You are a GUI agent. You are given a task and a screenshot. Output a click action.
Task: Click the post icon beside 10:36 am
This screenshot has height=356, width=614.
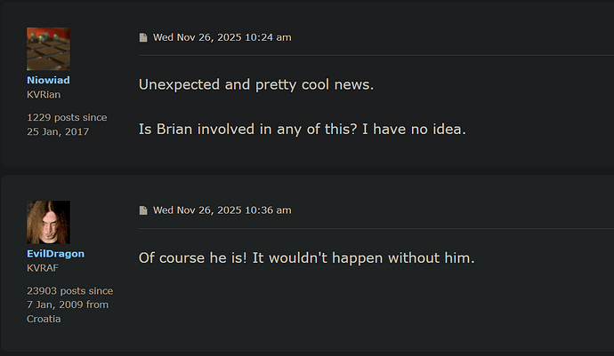[x=143, y=210]
